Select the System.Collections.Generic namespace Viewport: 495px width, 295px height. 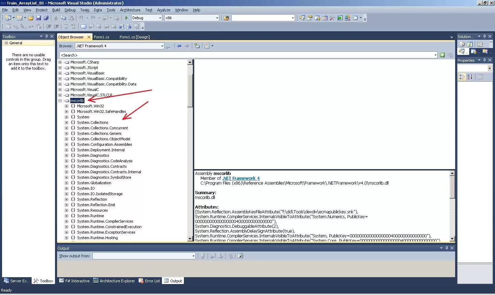99,133
